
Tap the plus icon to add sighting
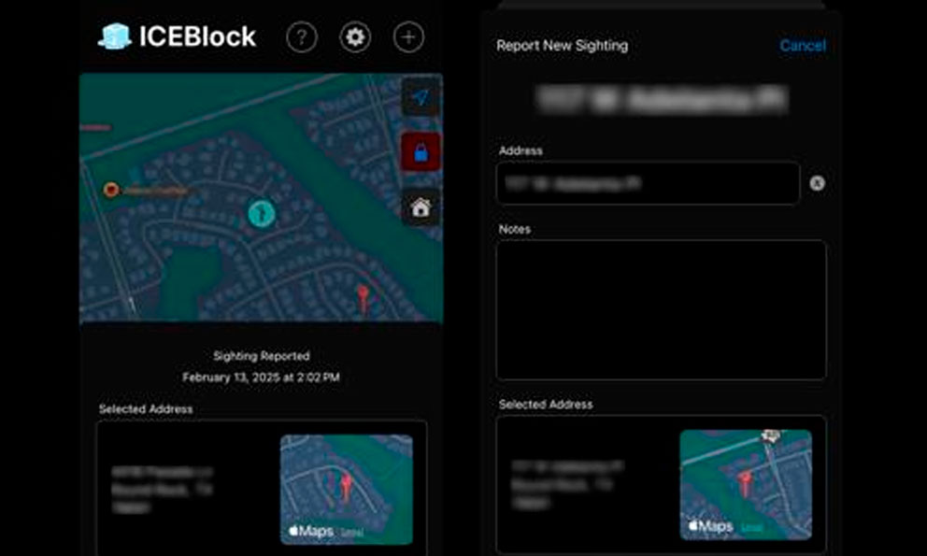click(x=408, y=37)
